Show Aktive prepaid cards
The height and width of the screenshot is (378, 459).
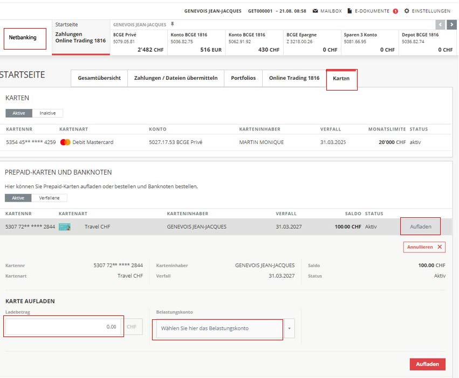(x=18, y=198)
